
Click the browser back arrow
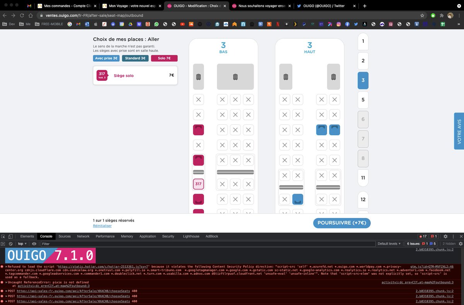[x=5, y=15]
